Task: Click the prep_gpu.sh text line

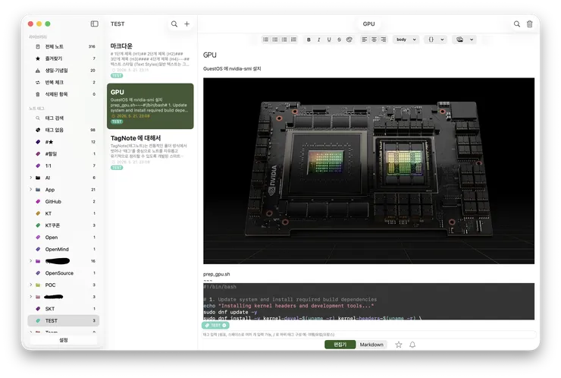Action: (x=217, y=274)
